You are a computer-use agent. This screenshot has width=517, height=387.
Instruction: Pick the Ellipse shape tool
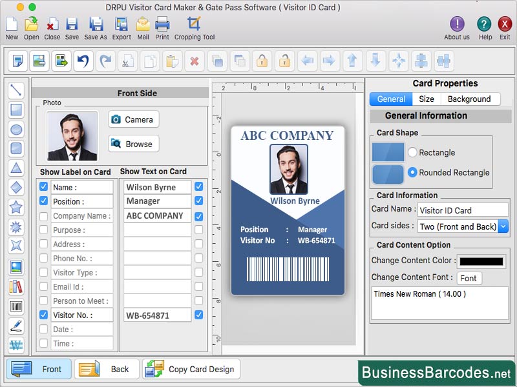click(x=16, y=130)
